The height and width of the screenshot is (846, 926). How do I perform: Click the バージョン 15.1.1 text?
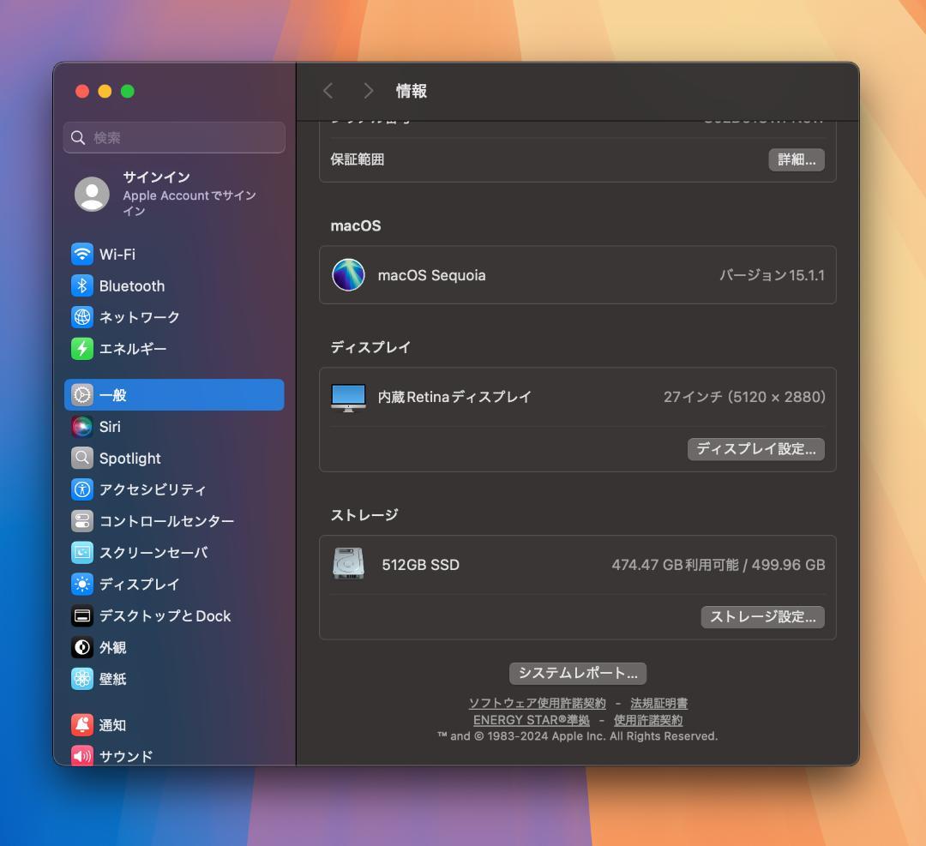coord(772,275)
